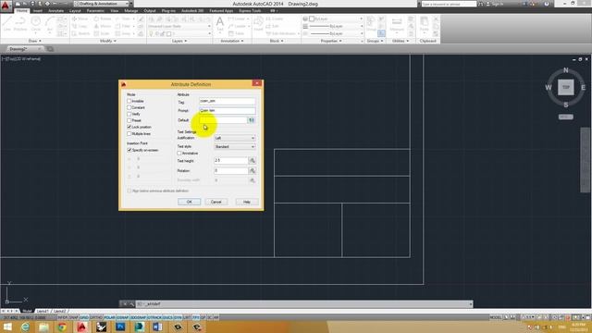Enable the Invisible mode checkbox
Image resolution: width=592 pixels, height=333 pixels.
pos(129,101)
